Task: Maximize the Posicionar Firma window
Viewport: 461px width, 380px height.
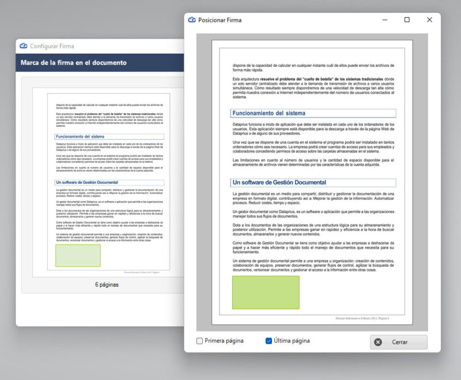Action: click(x=407, y=20)
